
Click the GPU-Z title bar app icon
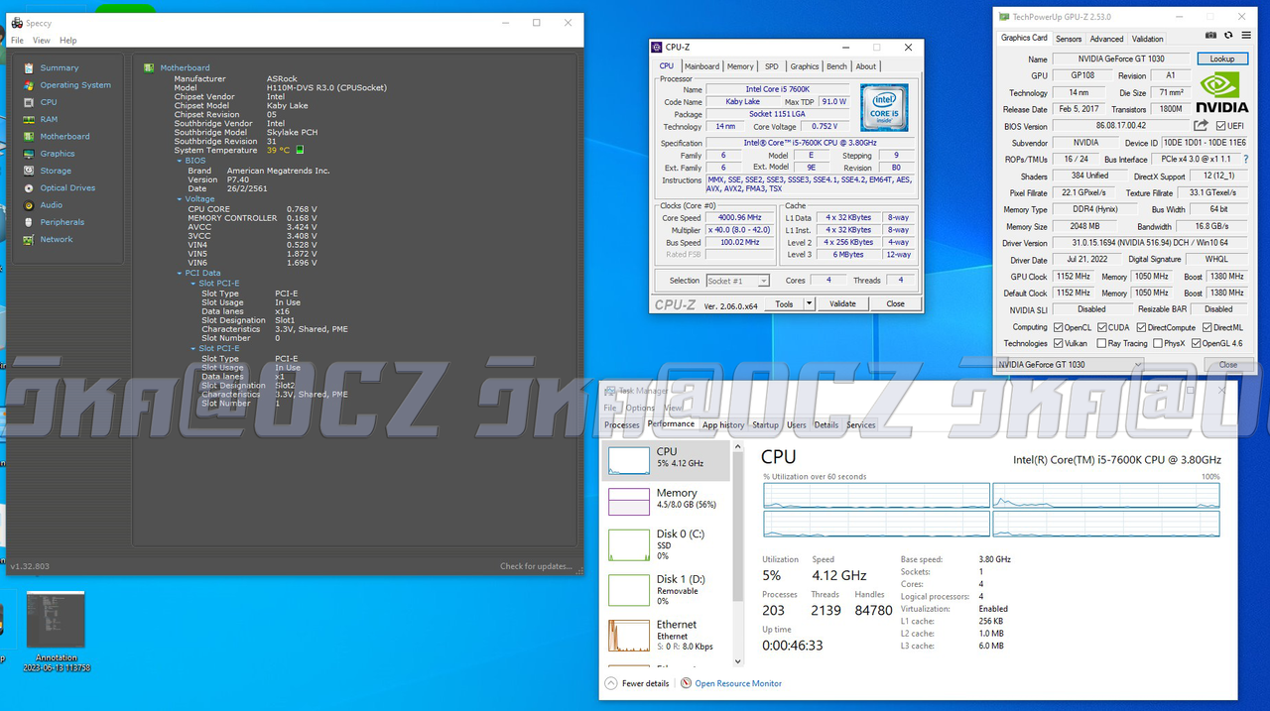1004,17
